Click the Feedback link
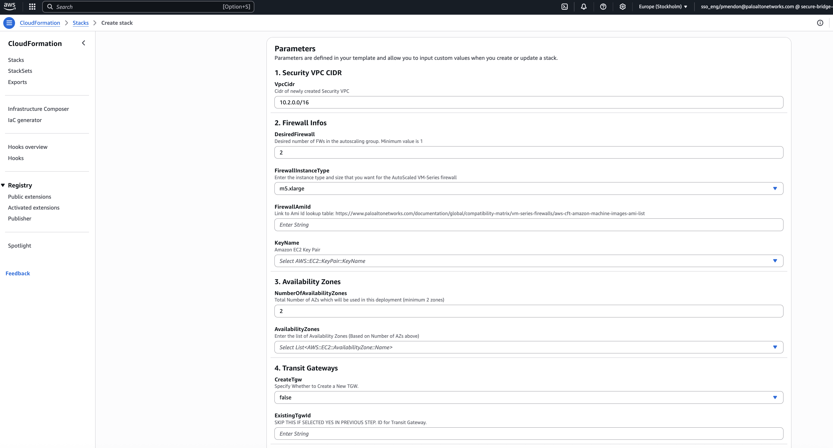 point(18,274)
